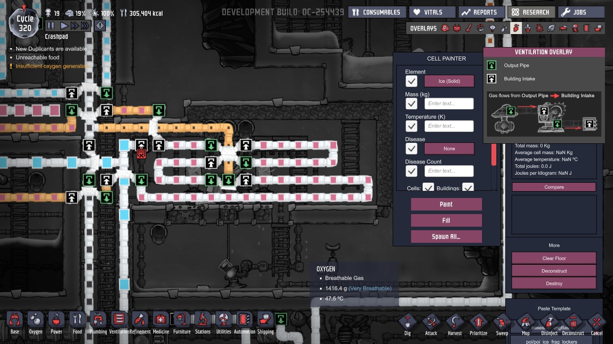
Task: Show the Plumbing overlay water-drop icon
Action: pos(504,28)
